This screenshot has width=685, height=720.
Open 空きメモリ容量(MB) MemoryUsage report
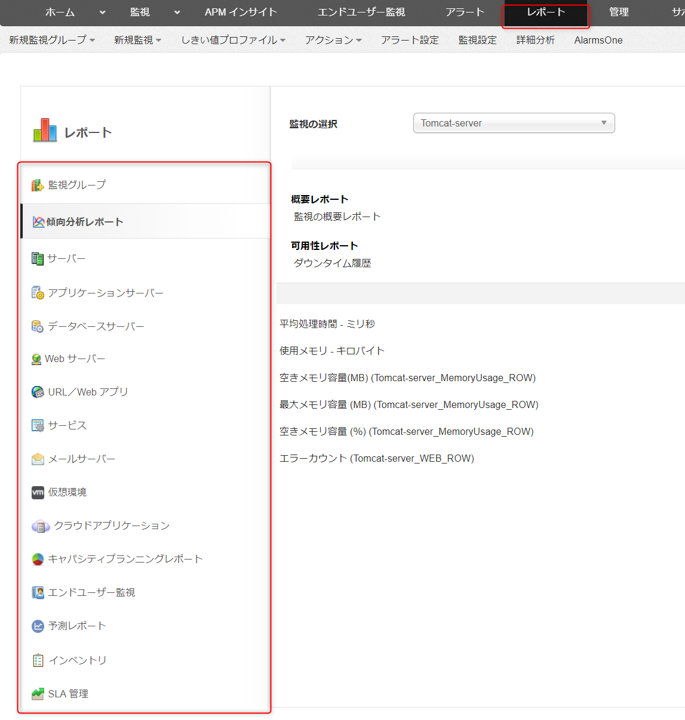408,378
